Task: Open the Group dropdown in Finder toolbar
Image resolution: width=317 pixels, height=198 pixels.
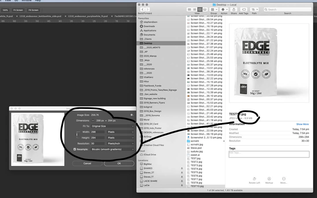Action: tap(214, 10)
